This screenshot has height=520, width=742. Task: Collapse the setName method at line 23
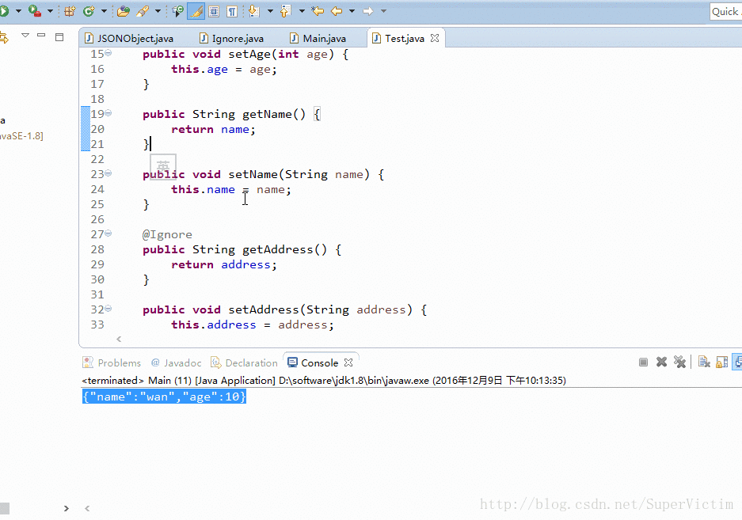pos(108,173)
